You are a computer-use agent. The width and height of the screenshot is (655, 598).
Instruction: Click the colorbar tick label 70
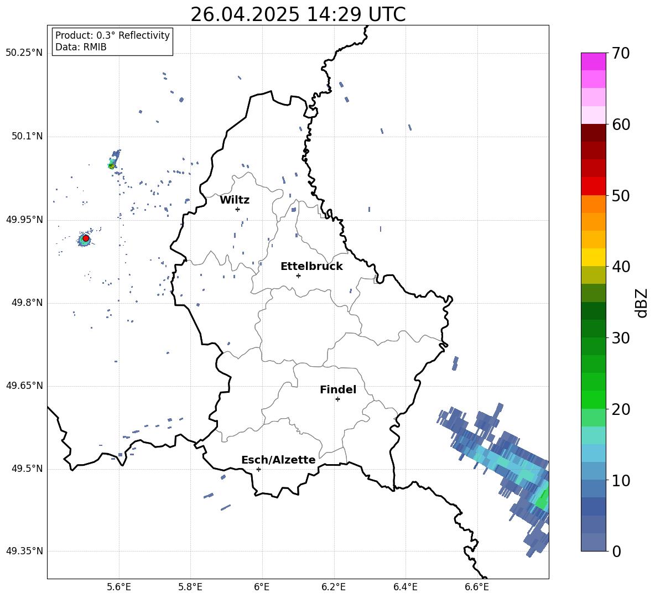[x=621, y=54]
